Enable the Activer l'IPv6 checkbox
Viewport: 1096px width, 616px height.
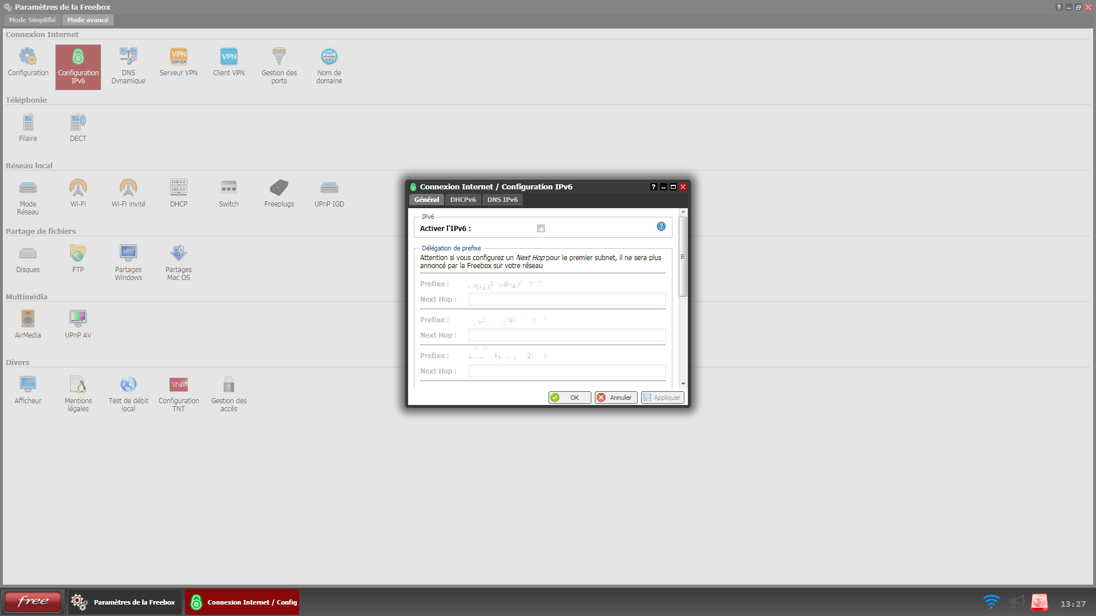tap(541, 229)
